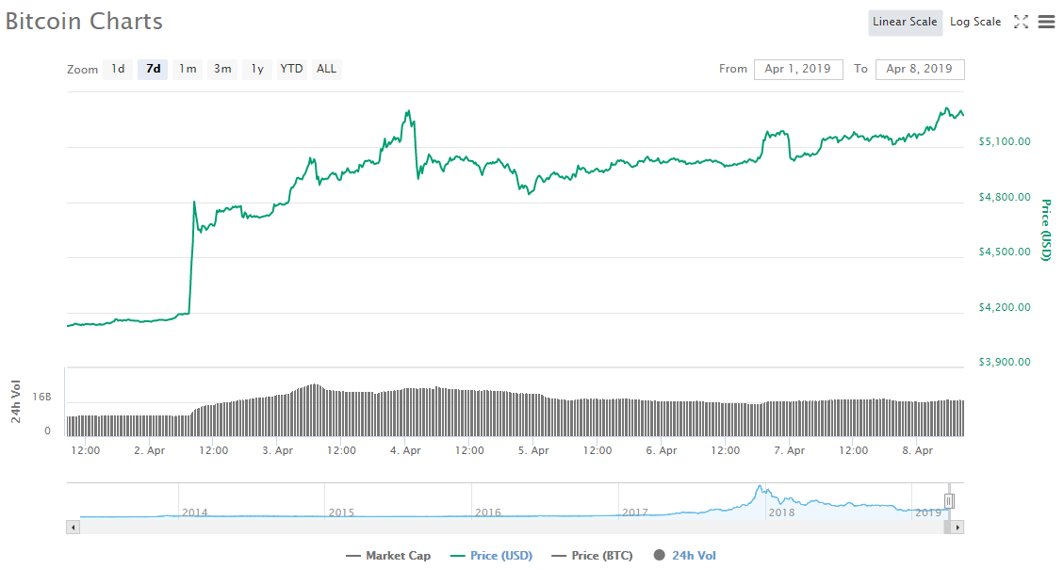The height and width of the screenshot is (569, 1064).
Task: Click navigator scroll right arrow
Action: pos(958,527)
